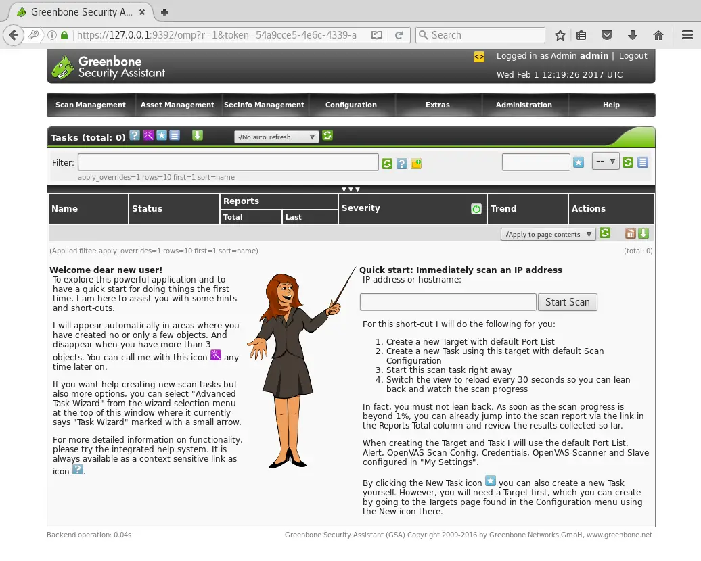Screen dimensions: 701x561
Task: Open the filters list icon at right
Action: [643, 162]
